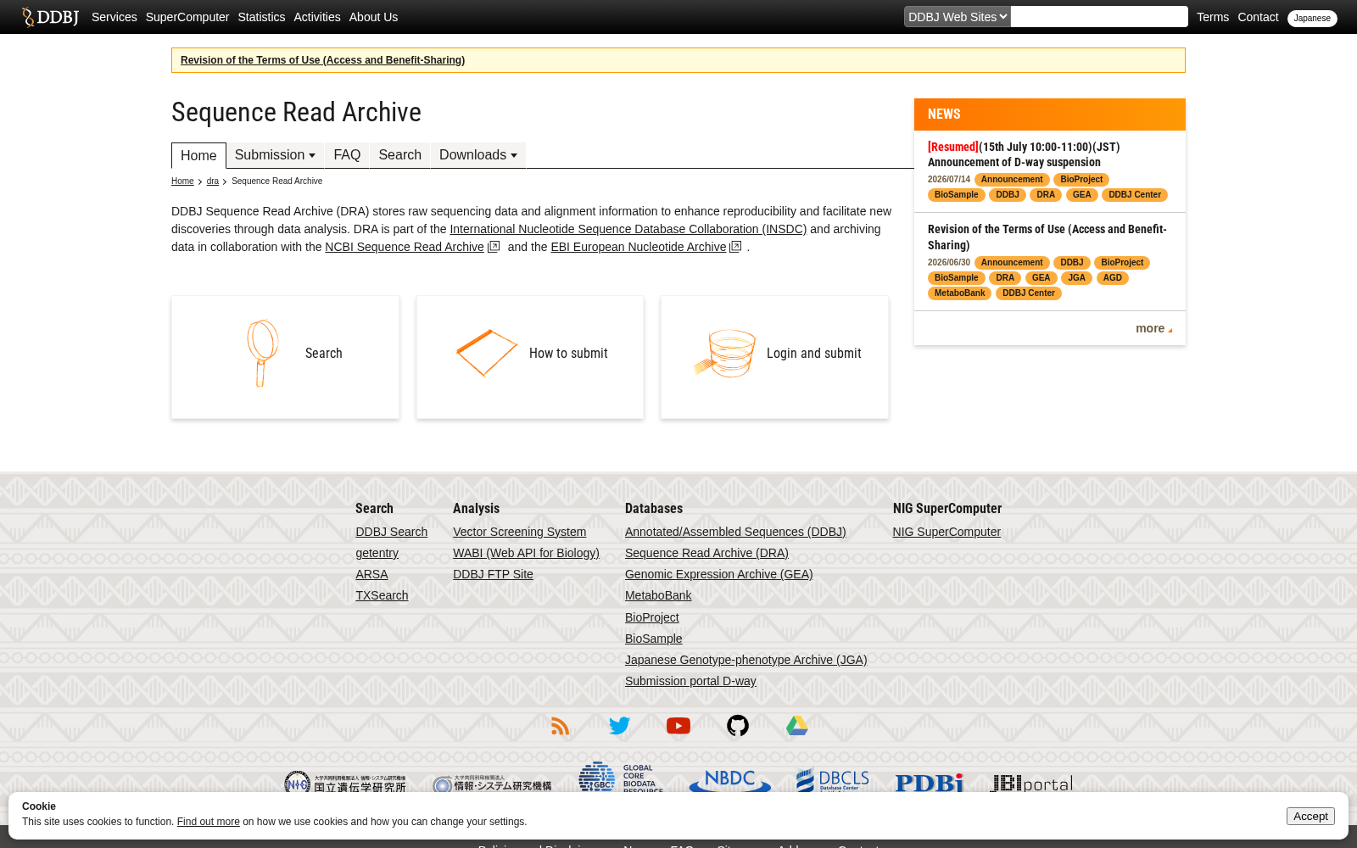The image size is (1357, 848).
Task: Open DDBJ FTP Site link
Action: (493, 574)
